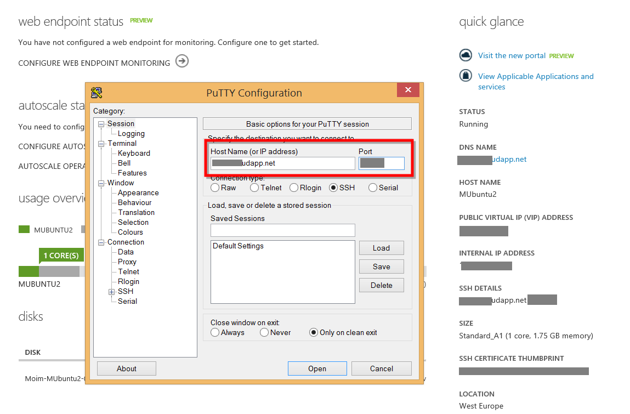The height and width of the screenshot is (414, 630).
Task: Choose Telnet as connection type
Action: coord(254,188)
